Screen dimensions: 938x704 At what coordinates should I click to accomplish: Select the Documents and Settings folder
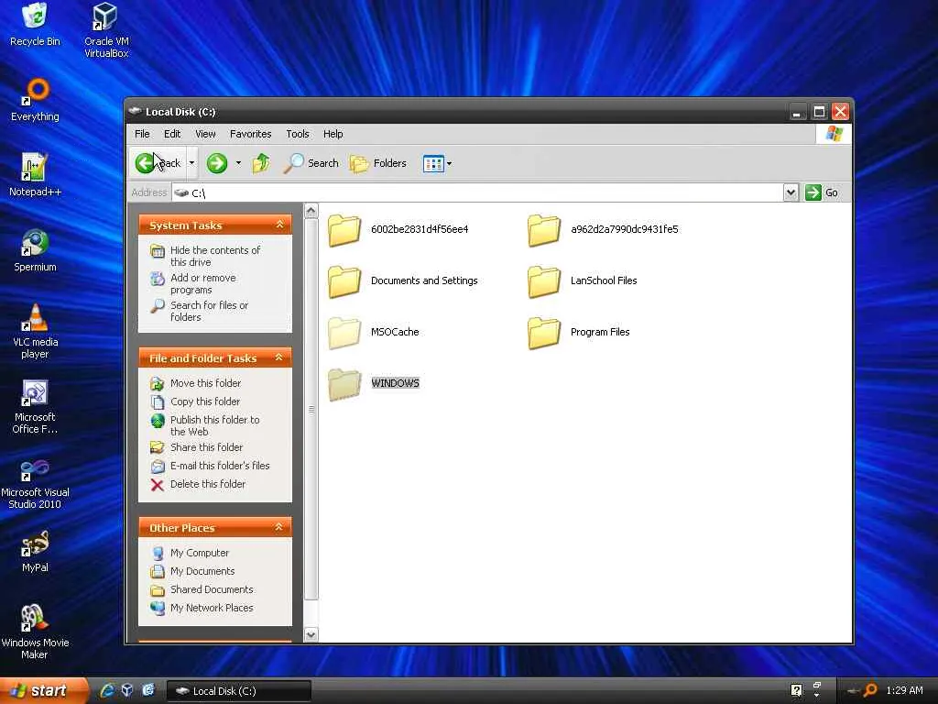(403, 281)
